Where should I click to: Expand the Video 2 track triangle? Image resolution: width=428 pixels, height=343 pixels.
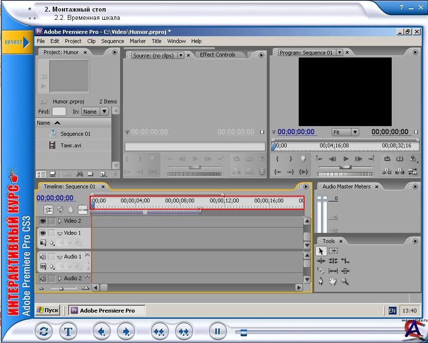coord(60,221)
